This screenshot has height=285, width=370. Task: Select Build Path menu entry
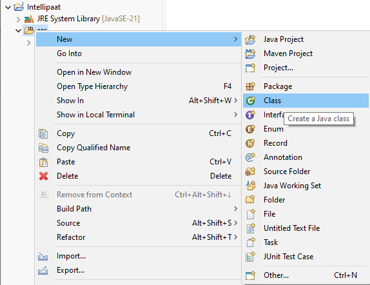(139, 209)
